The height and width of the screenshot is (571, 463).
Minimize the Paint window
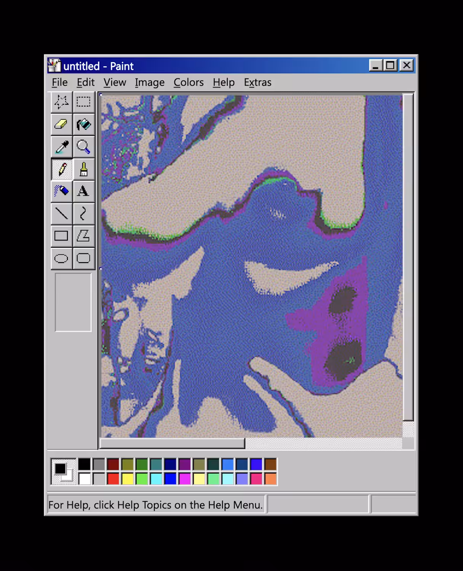375,65
